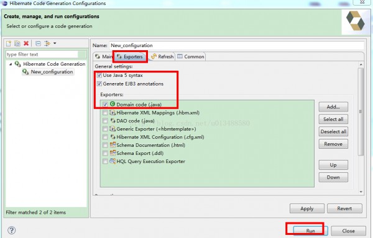Click the Domain code exporter icon
The width and height of the screenshot is (373, 238).
click(113, 104)
